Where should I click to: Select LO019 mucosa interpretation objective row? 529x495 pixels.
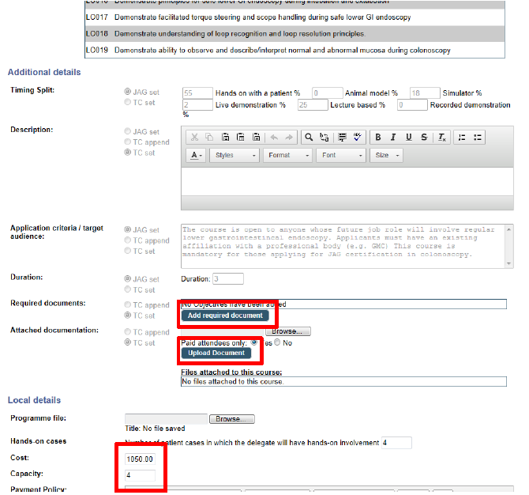[294, 50]
